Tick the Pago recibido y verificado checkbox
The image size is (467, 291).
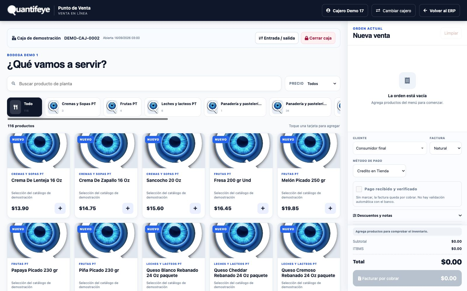(x=359, y=189)
